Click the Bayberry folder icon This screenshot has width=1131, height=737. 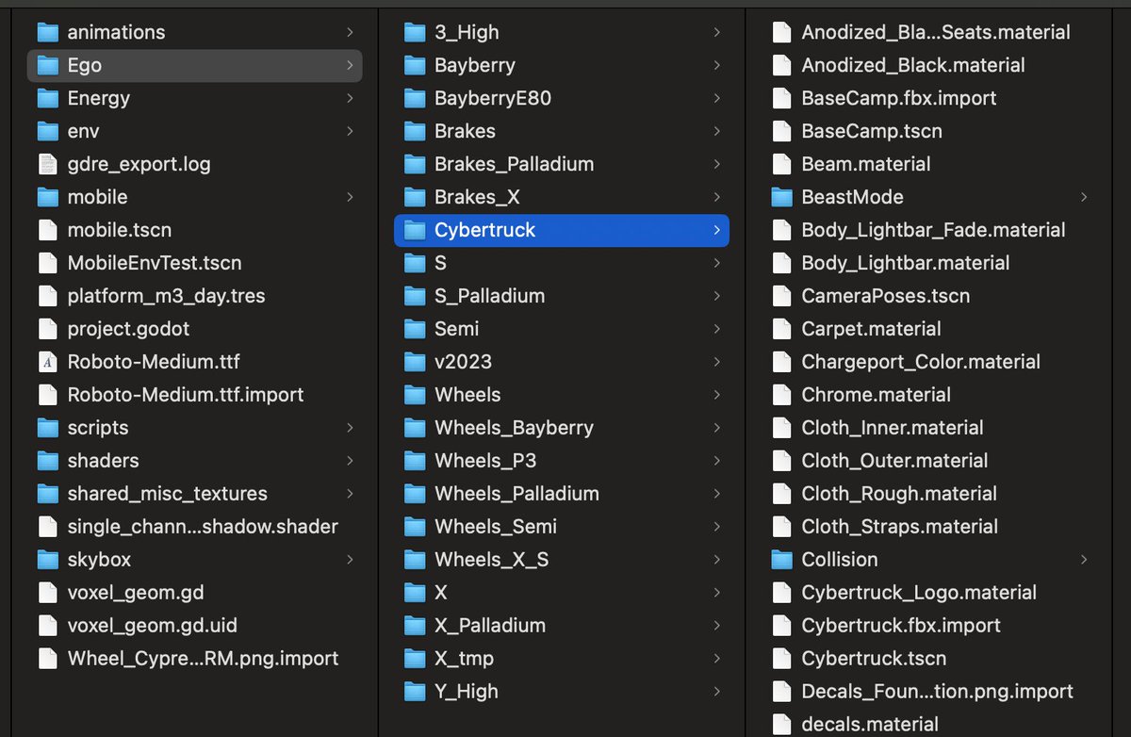point(415,65)
